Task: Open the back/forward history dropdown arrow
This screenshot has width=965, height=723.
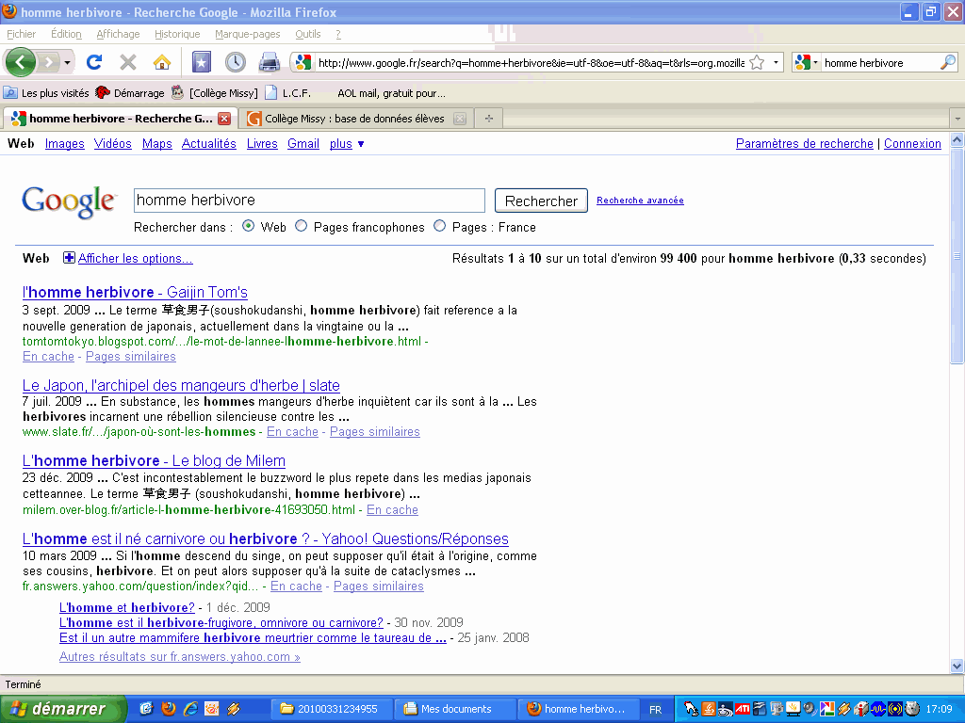Action: [67, 63]
